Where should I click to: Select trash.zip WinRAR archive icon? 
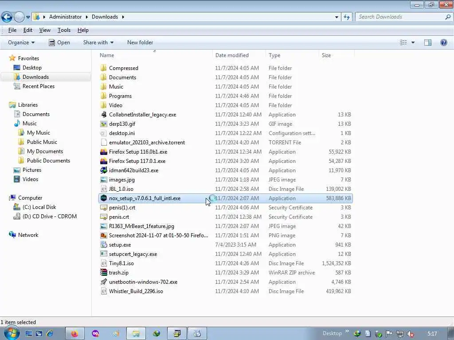coord(104,272)
